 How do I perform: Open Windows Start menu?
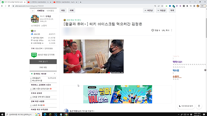pos(2,114)
